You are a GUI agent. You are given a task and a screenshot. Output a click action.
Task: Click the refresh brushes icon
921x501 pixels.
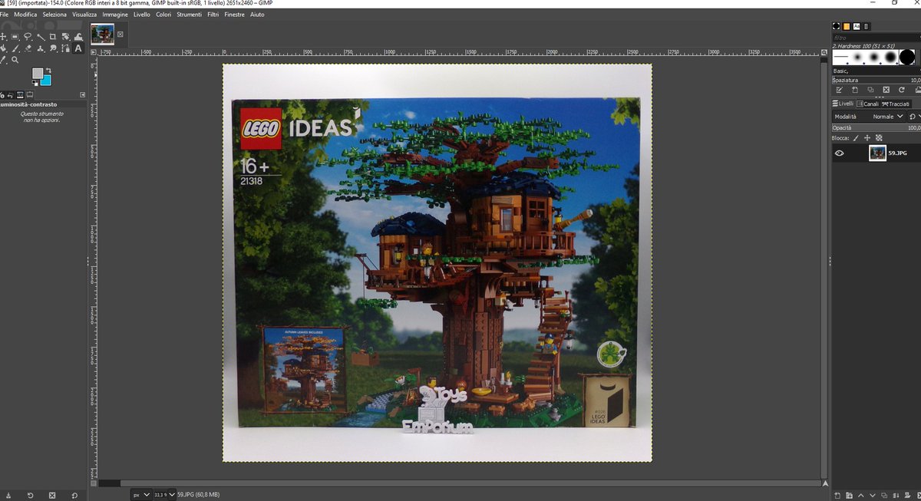click(902, 90)
